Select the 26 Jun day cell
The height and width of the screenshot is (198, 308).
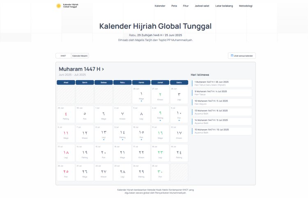(141, 95)
